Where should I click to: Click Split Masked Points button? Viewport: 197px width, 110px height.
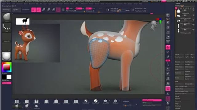pos(185,94)
